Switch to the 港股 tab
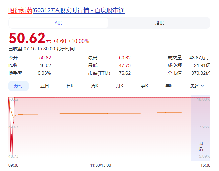The image size is (219, 171). tap(160, 23)
